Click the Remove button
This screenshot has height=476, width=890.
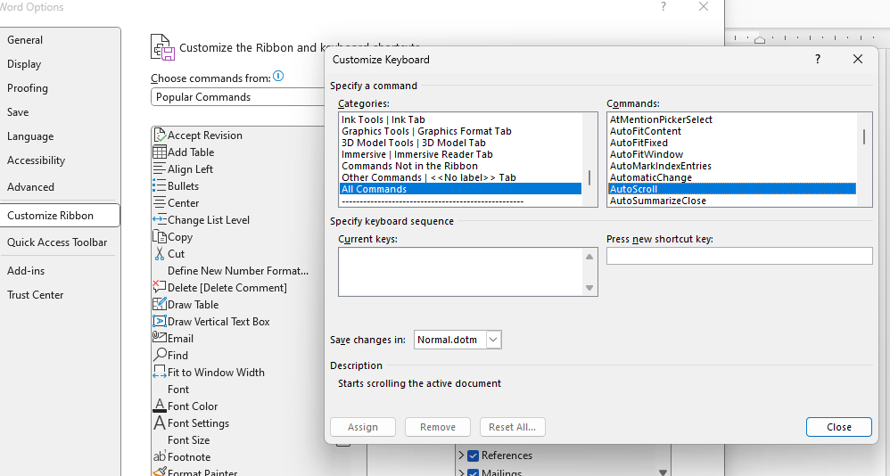[438, 427]
